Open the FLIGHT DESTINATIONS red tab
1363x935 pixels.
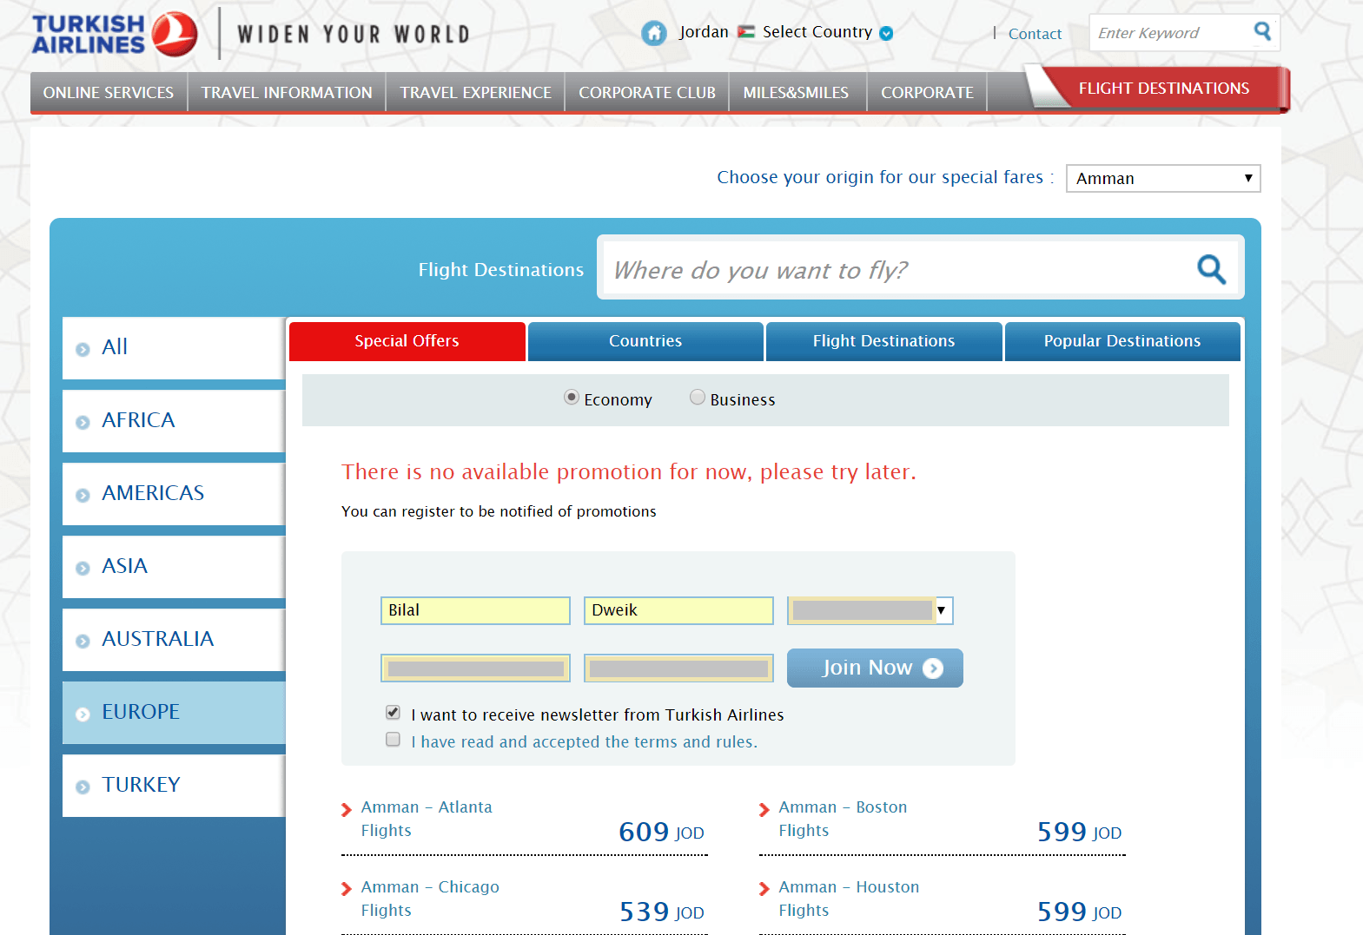click(1163, 89)
